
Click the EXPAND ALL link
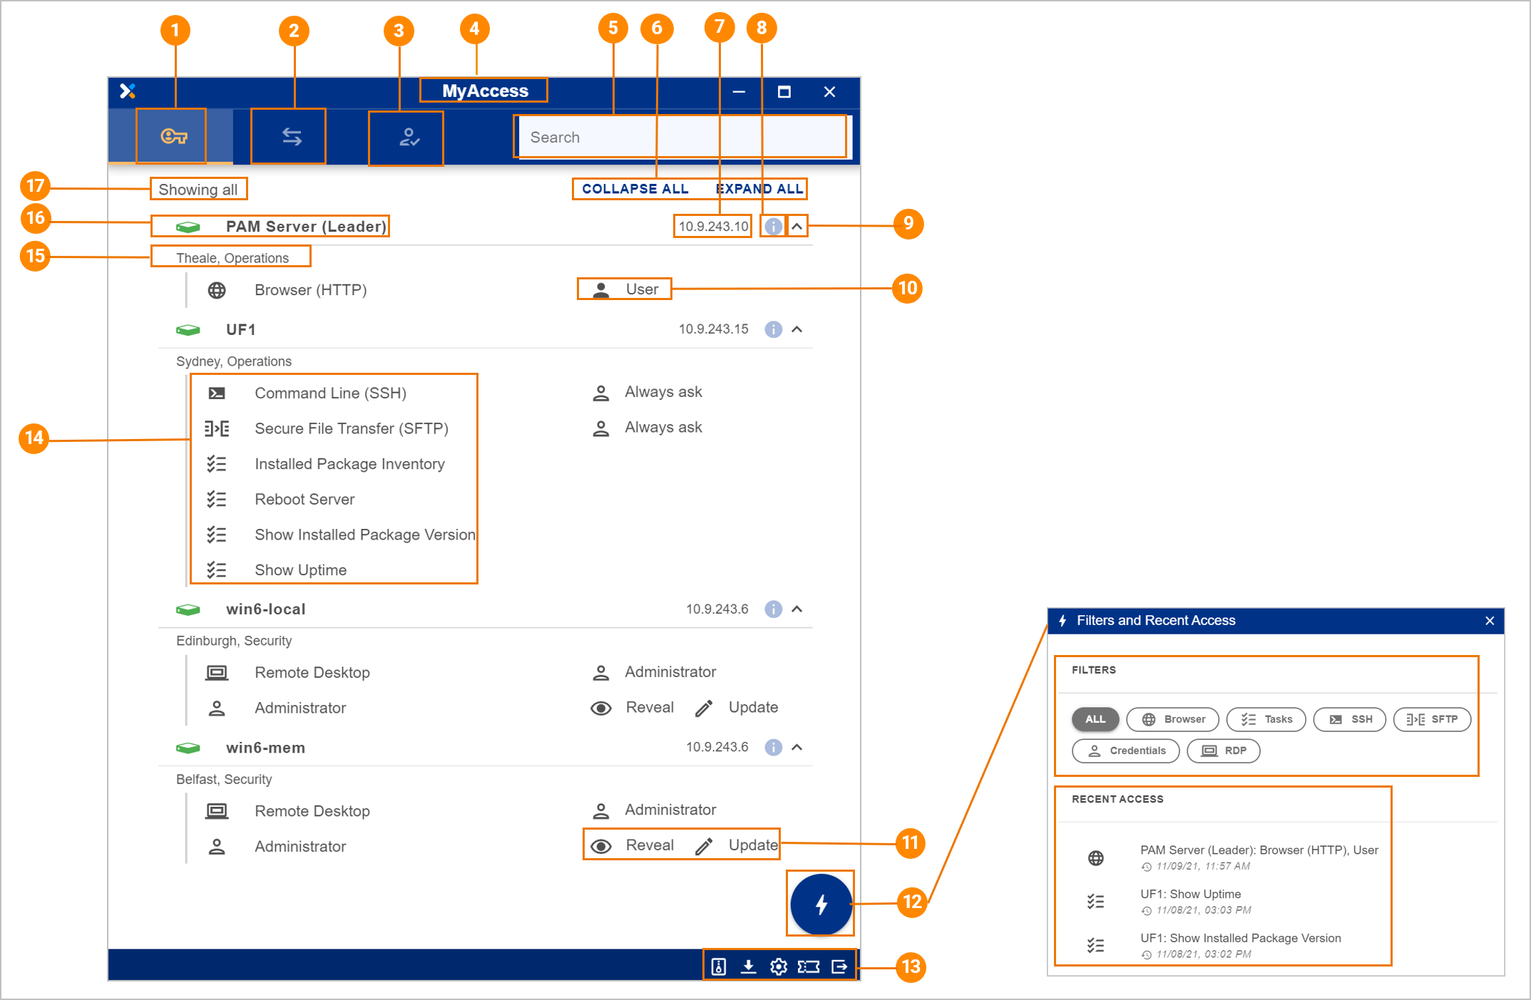click(759, 188)
